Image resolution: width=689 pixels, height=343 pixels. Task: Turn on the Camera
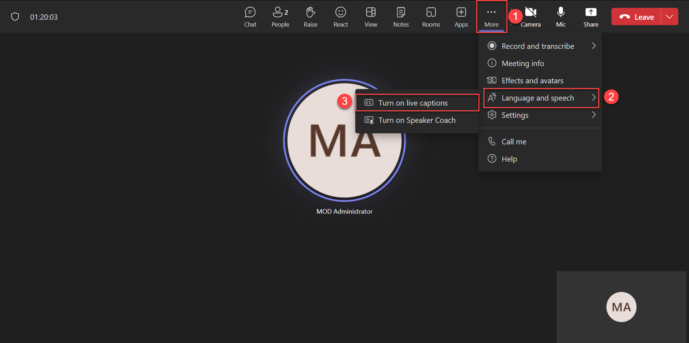point(531,17)
